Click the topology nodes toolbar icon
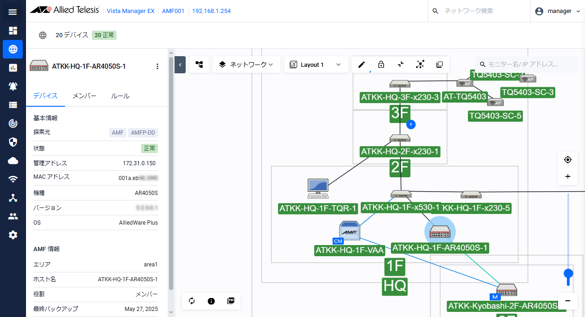The height and width of the screenshot is (317, 585). tap(420, 65)
